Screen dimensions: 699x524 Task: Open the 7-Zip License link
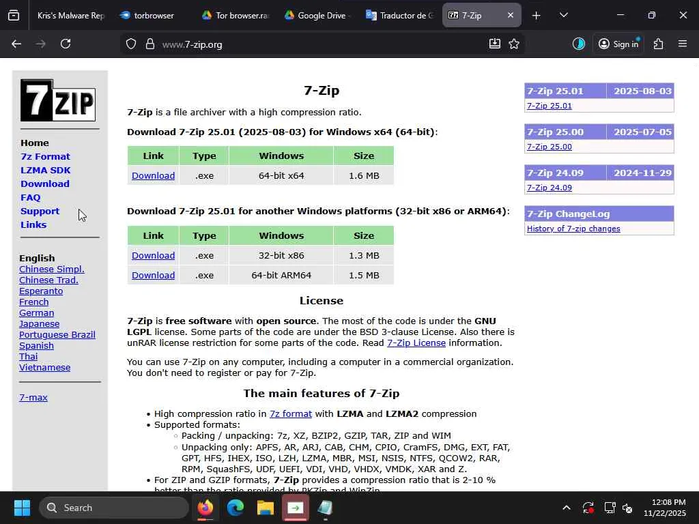click(x=416, y=343)
